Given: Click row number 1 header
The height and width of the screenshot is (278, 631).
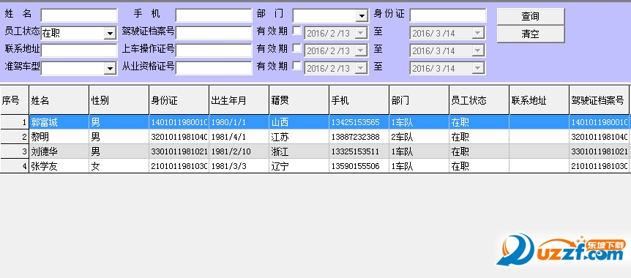Looking at the screenshot, I should 15,122.
